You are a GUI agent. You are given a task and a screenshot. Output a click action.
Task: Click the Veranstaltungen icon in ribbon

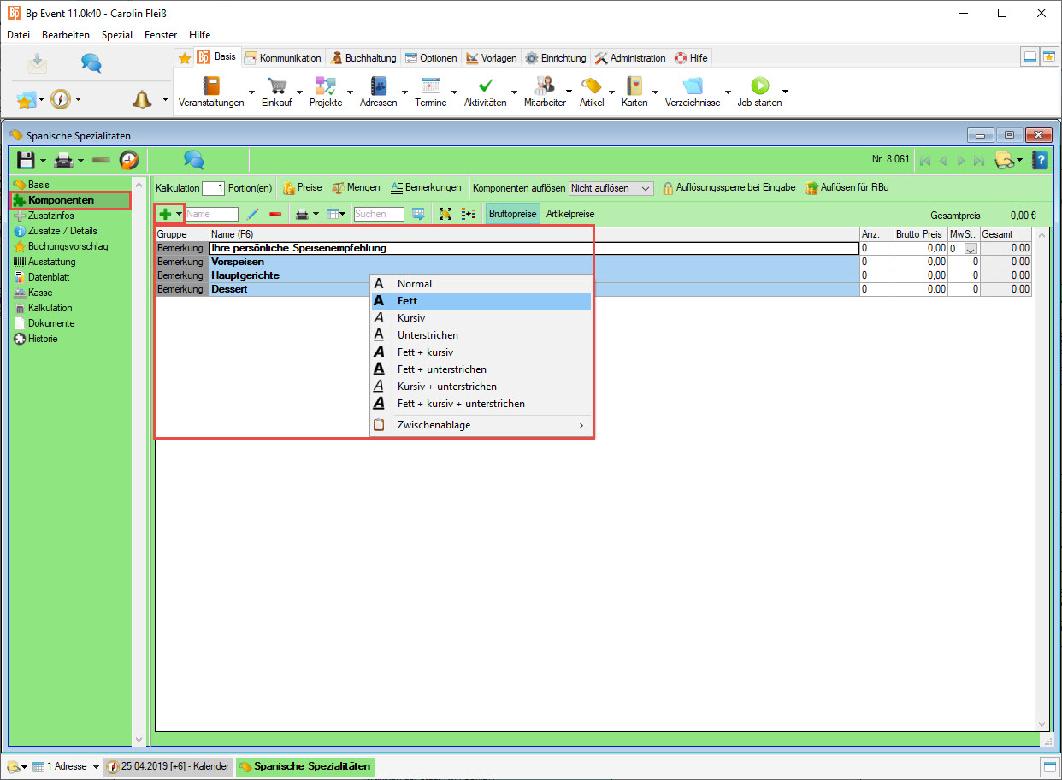click(x=210, y=86)
